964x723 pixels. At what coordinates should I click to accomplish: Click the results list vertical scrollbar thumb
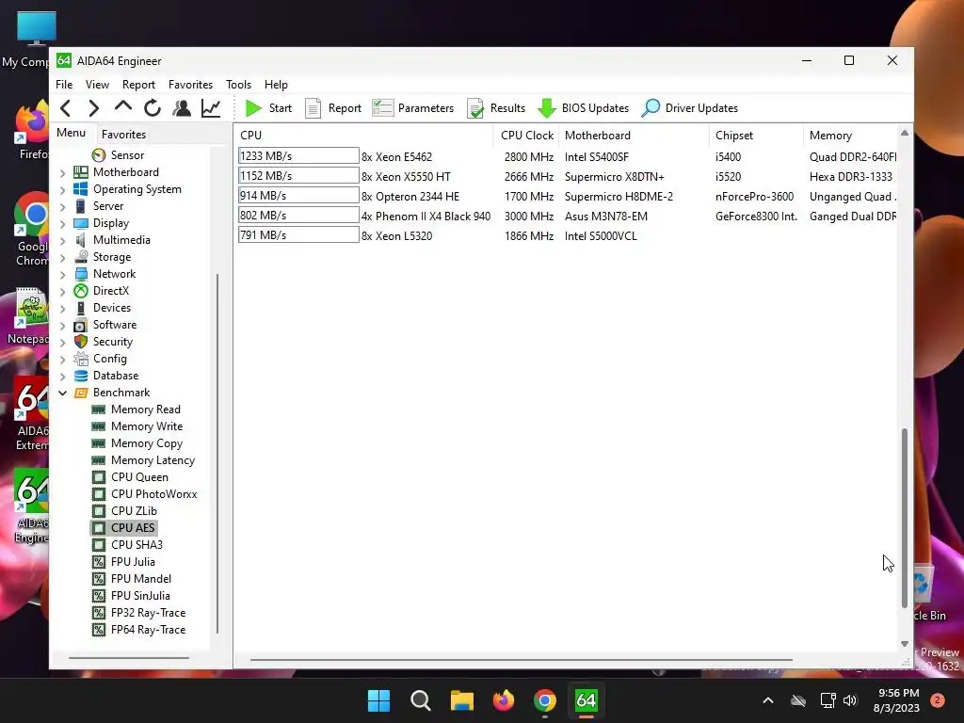(905, 519)
